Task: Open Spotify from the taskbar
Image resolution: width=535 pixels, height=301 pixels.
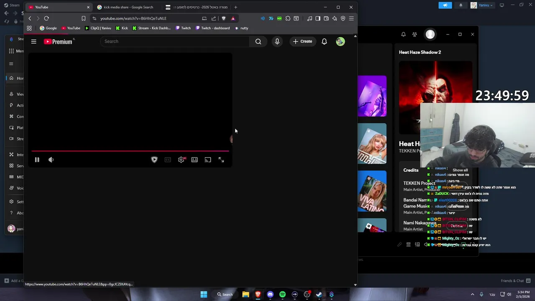Action: [x=283, y=294]
